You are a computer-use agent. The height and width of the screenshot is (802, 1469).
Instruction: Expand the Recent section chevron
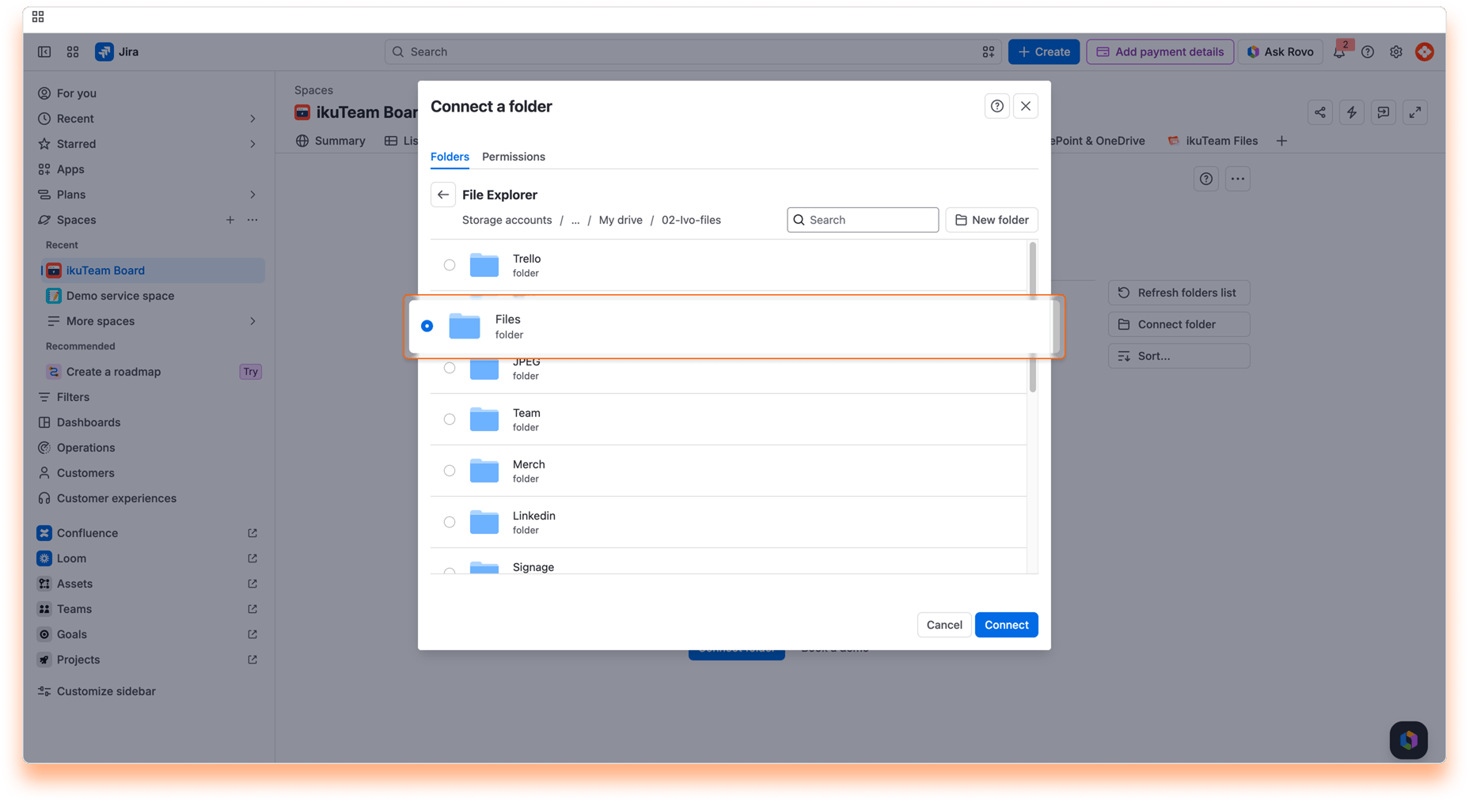(x=253, y=119)
